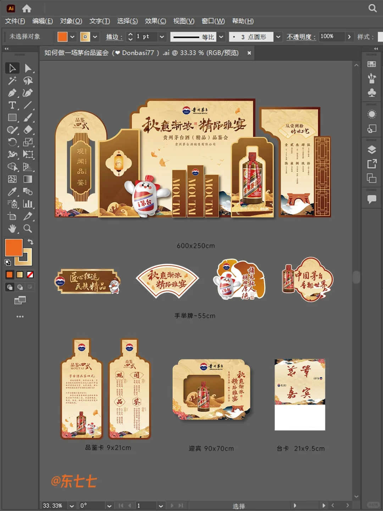Image resolution: width=383 pixels, height=511 pixels.
Task: Open the 帮助(H) menu
Action: [x=243, y=21]
